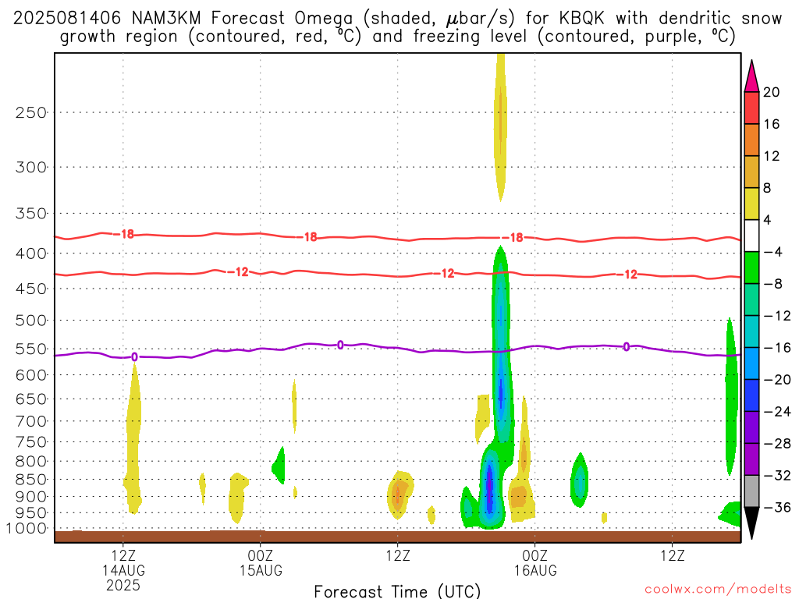Select the 15AUG date label
Image resolution: width=799 pixels, height=599 pixels.
coord(261,570)
